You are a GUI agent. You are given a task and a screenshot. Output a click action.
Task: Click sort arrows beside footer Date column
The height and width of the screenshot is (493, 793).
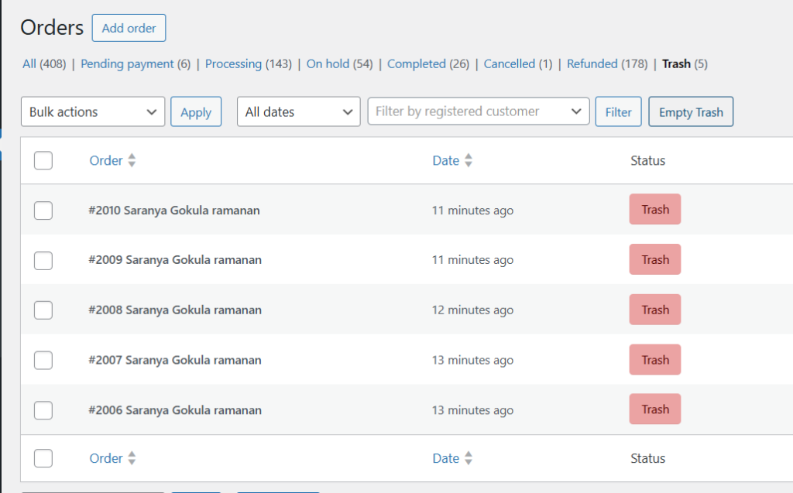point(468,458)
